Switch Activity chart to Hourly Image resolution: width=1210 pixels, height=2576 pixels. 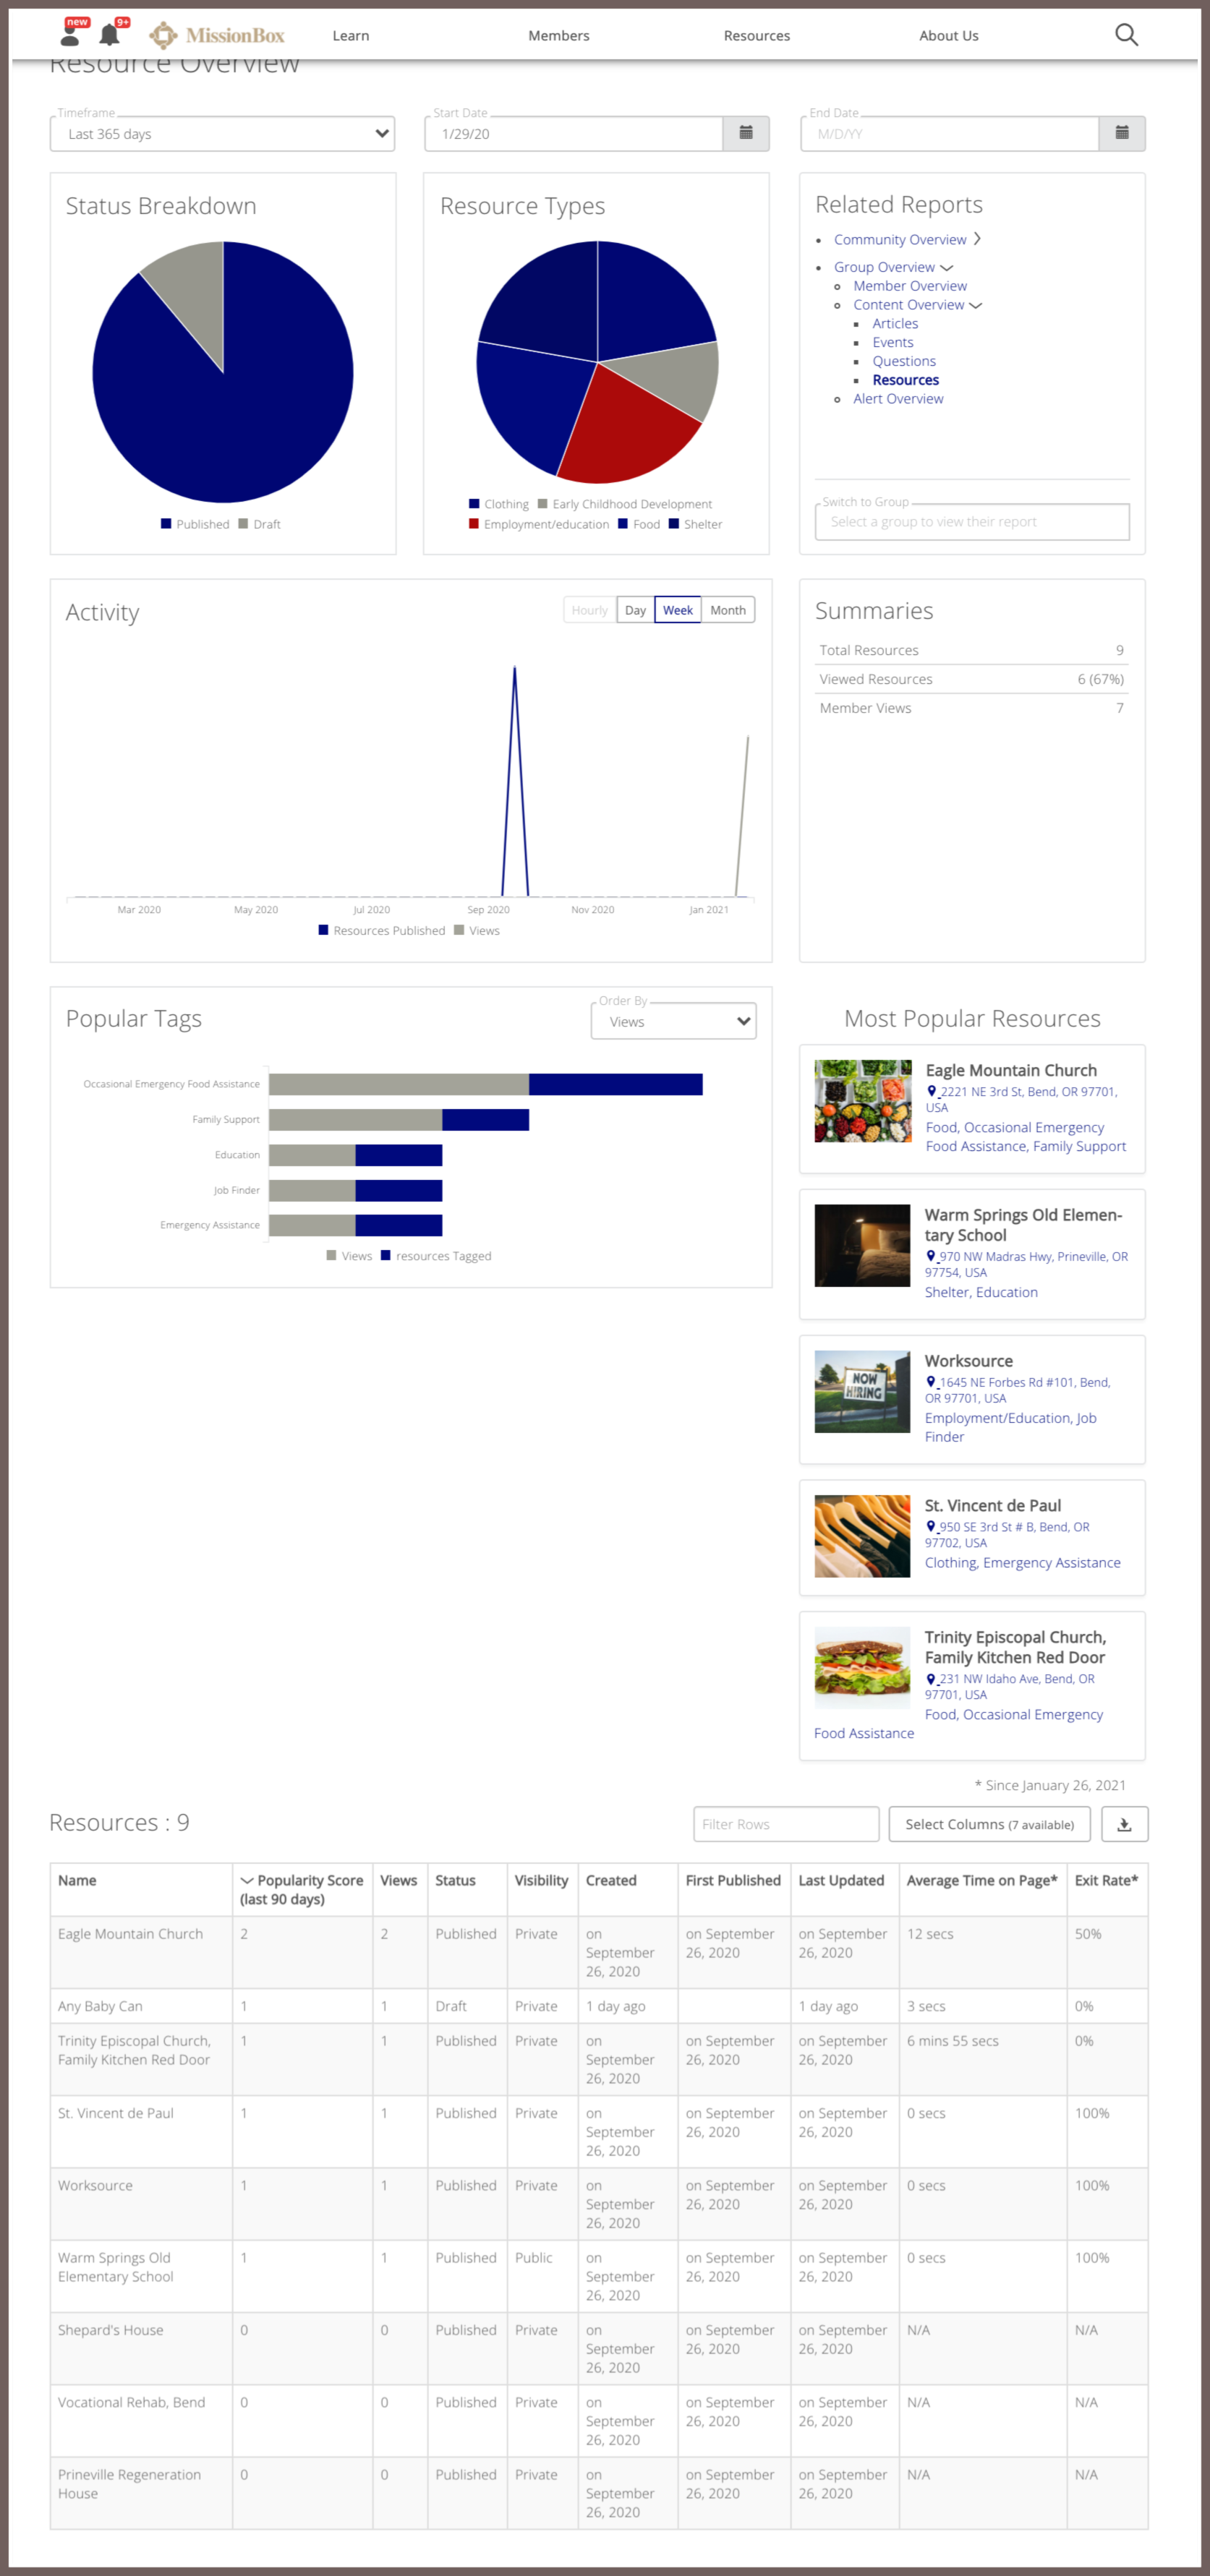click(x=590, y=610)
